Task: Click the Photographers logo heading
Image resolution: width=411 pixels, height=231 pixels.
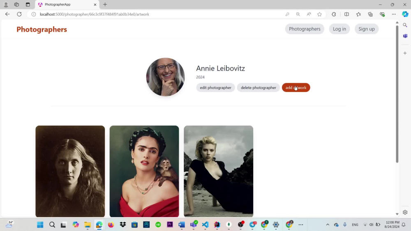Action: [42, 29]
